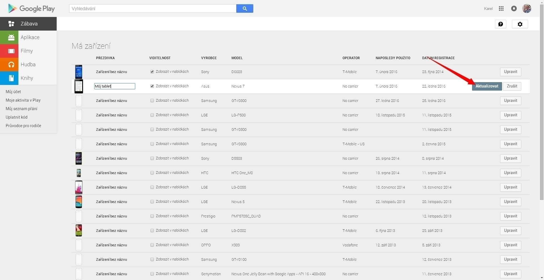Click the Aplikace android icon
Viewport: 544px width, 280px height.
11,37
